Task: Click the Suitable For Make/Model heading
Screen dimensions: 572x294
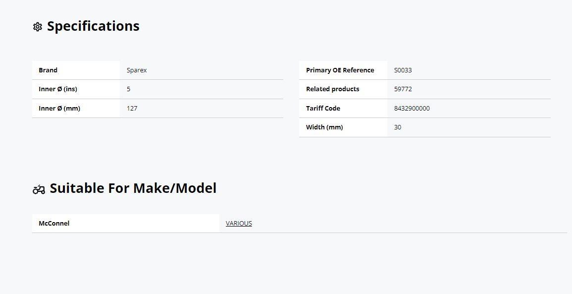Action: (133, 188)
